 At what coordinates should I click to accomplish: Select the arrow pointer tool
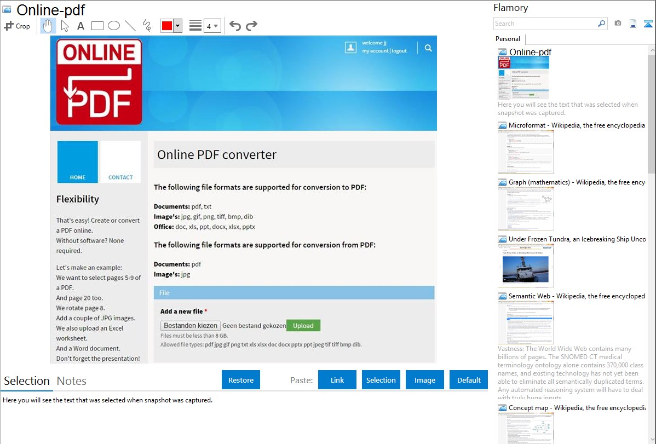(x=65, y=26)
